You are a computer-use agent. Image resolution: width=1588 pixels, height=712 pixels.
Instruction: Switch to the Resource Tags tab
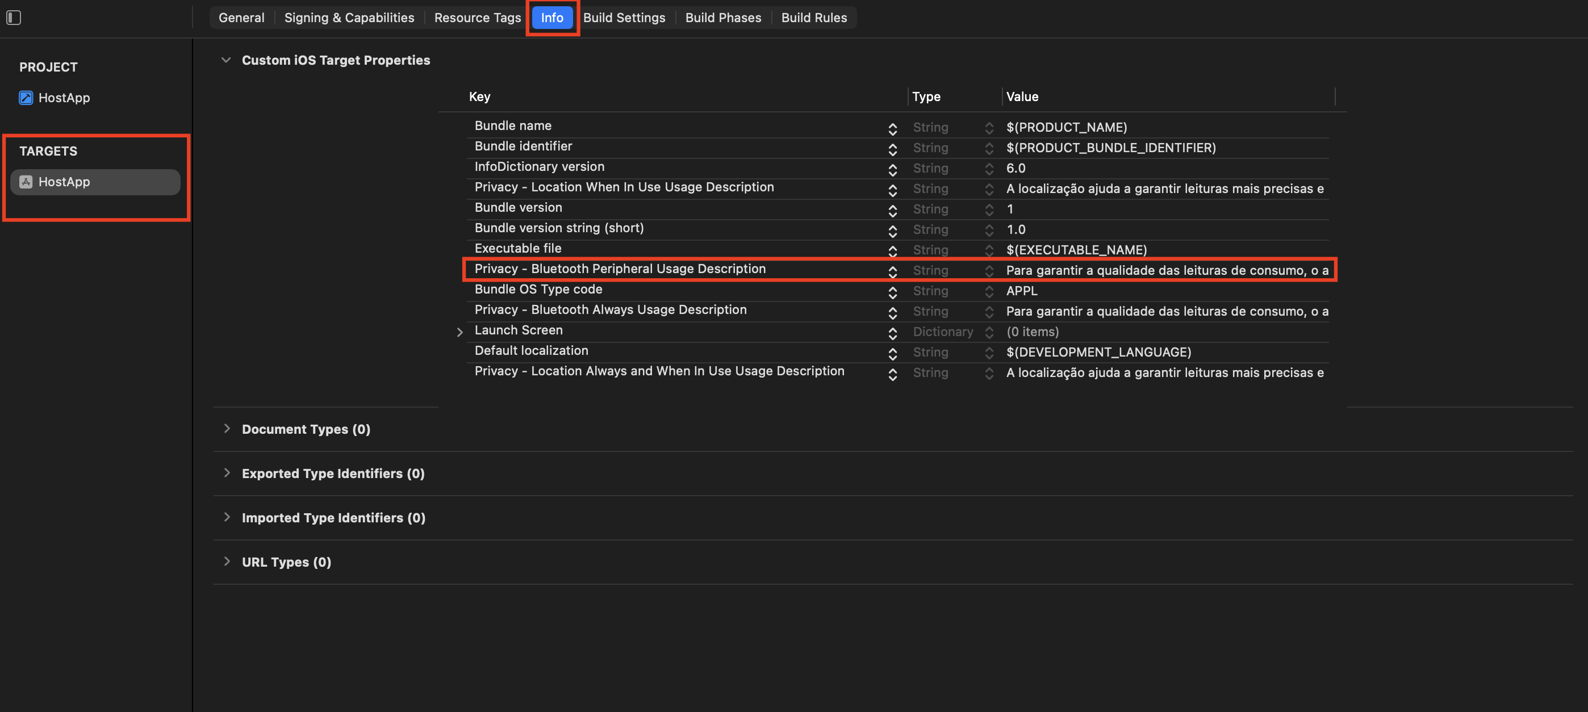477,18
